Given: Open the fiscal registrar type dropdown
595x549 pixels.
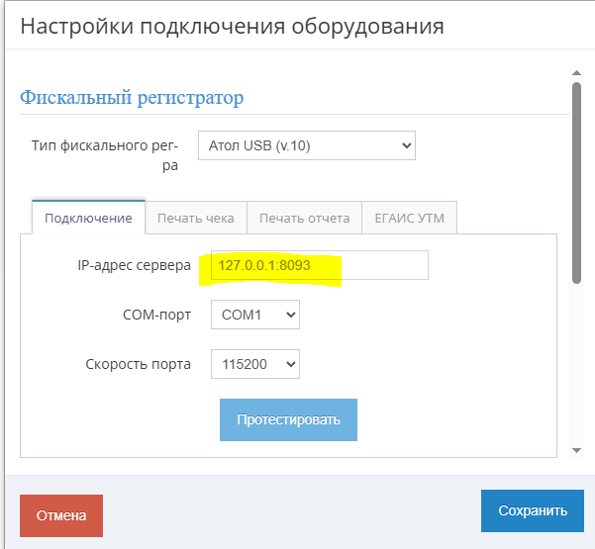Looking at the screenshot, I should pyautogui.click(x=307, y=145).
